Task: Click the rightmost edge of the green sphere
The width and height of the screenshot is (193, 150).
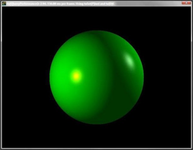Action: (x=143, y=78)
